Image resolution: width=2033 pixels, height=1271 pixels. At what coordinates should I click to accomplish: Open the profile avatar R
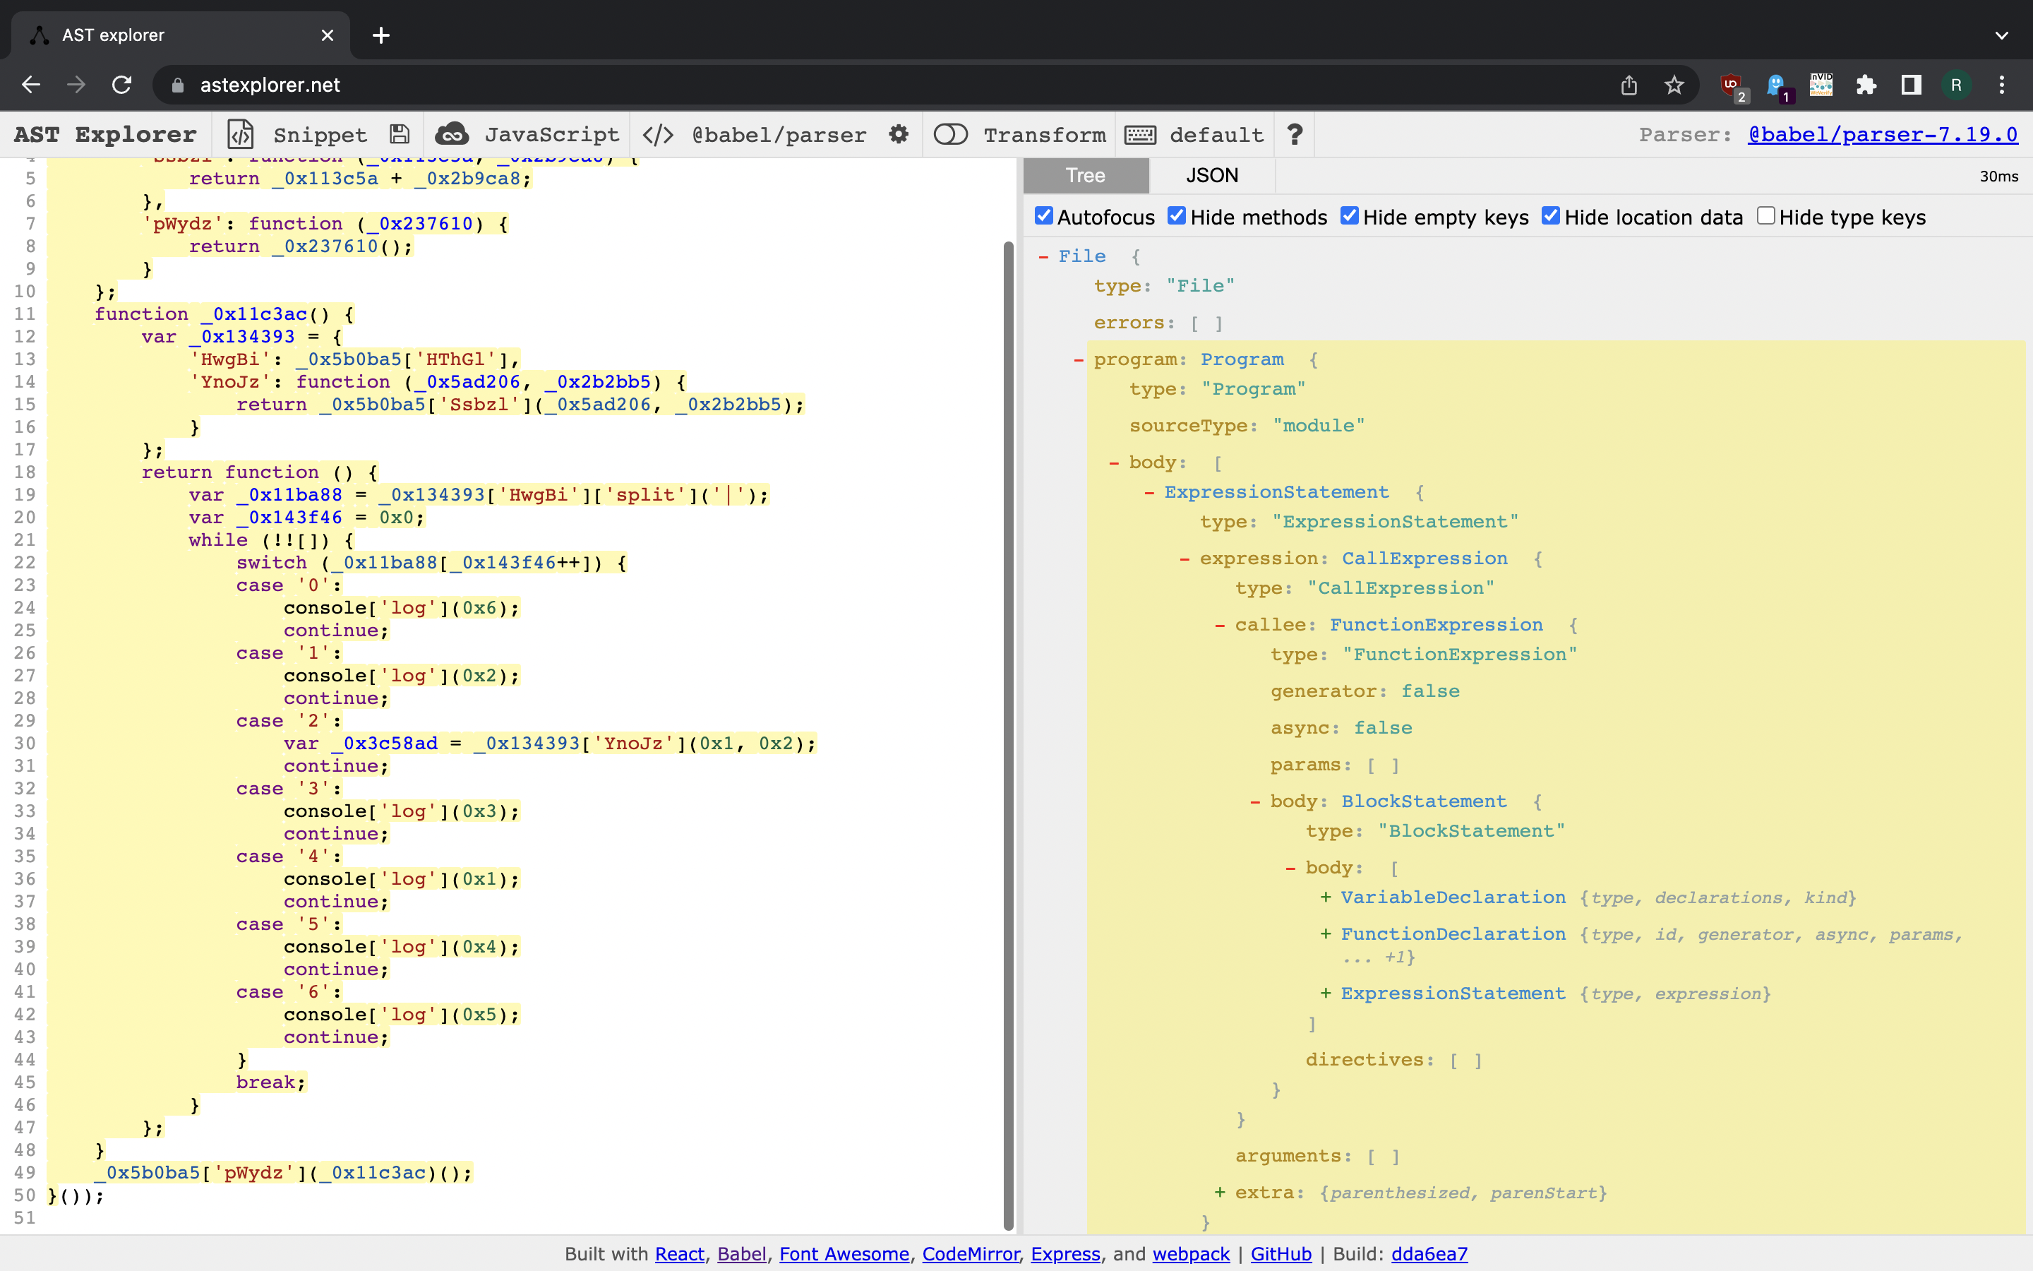(1956, 85)
